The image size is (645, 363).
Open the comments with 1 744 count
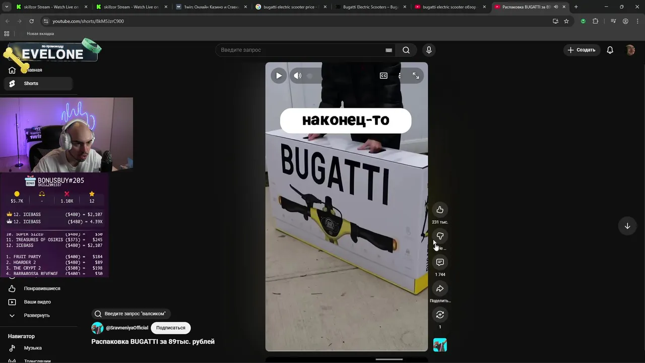tap(440, 262)
